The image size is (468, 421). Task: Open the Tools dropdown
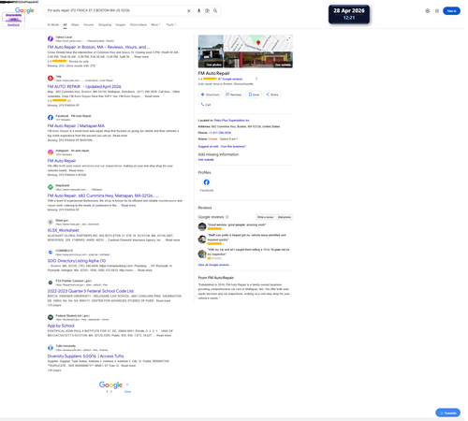(171, 24)
